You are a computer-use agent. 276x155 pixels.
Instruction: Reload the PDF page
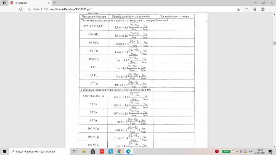click(x=21, y=9)
